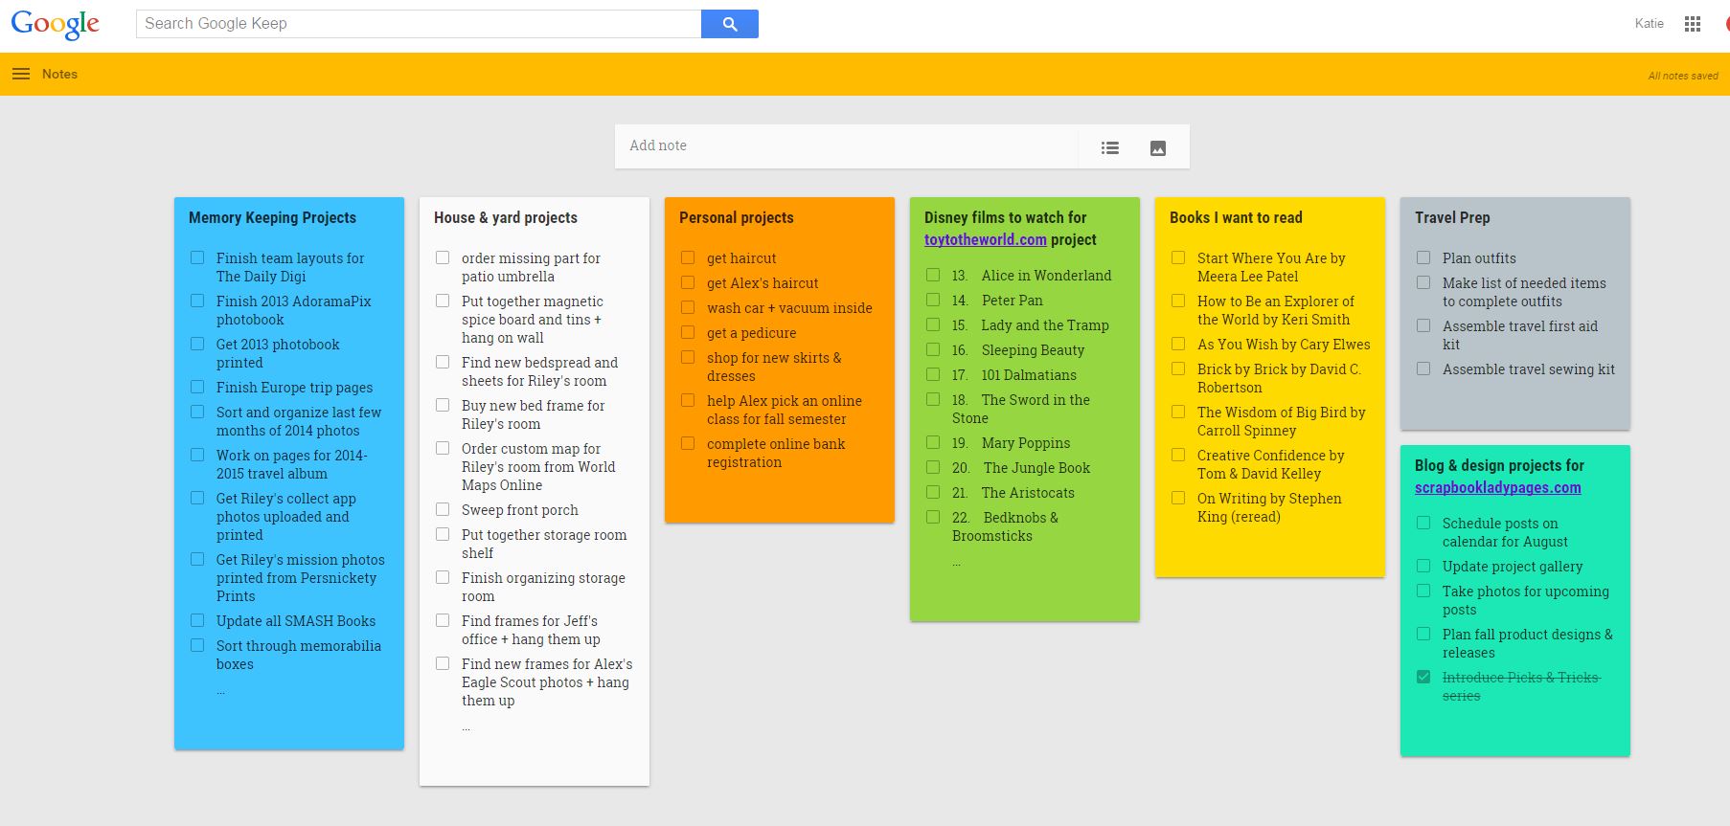Open the hamburger main menu icon

click(21, 74)
